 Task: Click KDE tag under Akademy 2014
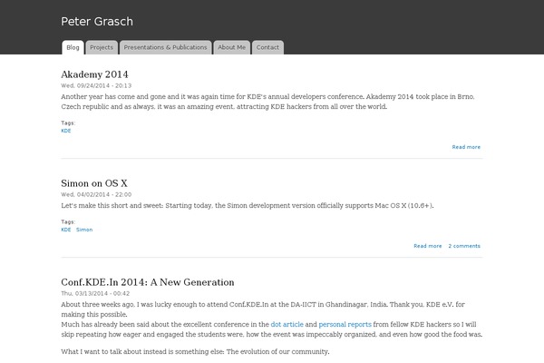[x=66, y=131]
